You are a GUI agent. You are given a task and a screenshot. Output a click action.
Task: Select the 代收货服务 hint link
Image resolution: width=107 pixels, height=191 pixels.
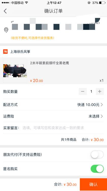tap(32, 38)
